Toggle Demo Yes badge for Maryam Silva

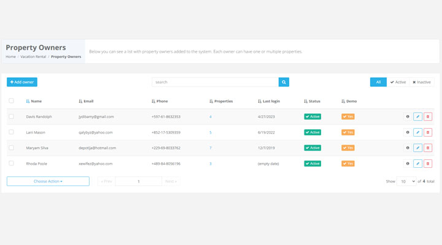(348, 148)
